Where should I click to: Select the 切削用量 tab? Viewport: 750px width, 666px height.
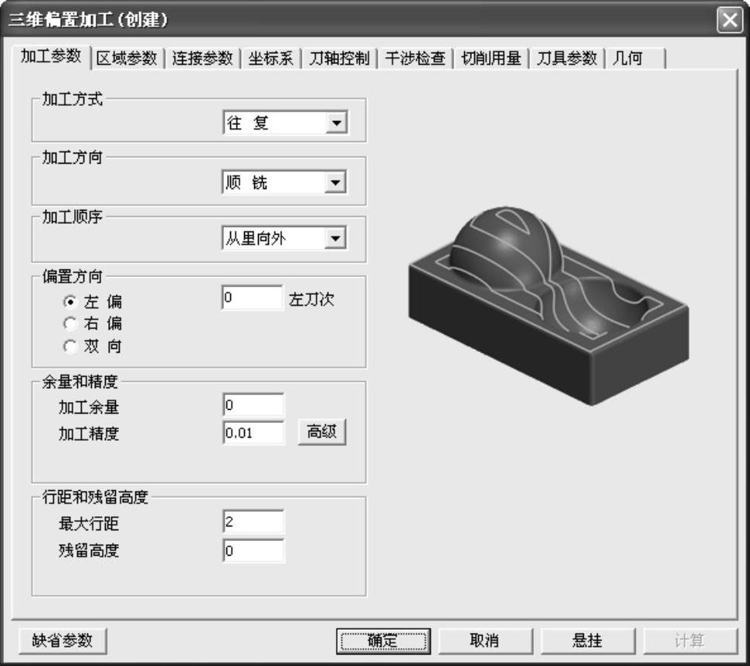tap(490, 59)
